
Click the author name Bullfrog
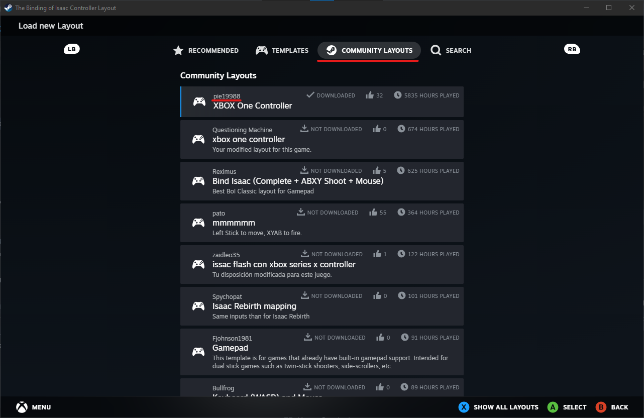224,388
